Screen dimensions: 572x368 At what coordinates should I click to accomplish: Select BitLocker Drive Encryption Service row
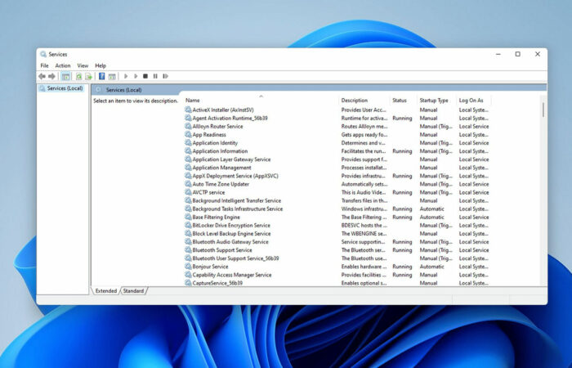(337, 225)
